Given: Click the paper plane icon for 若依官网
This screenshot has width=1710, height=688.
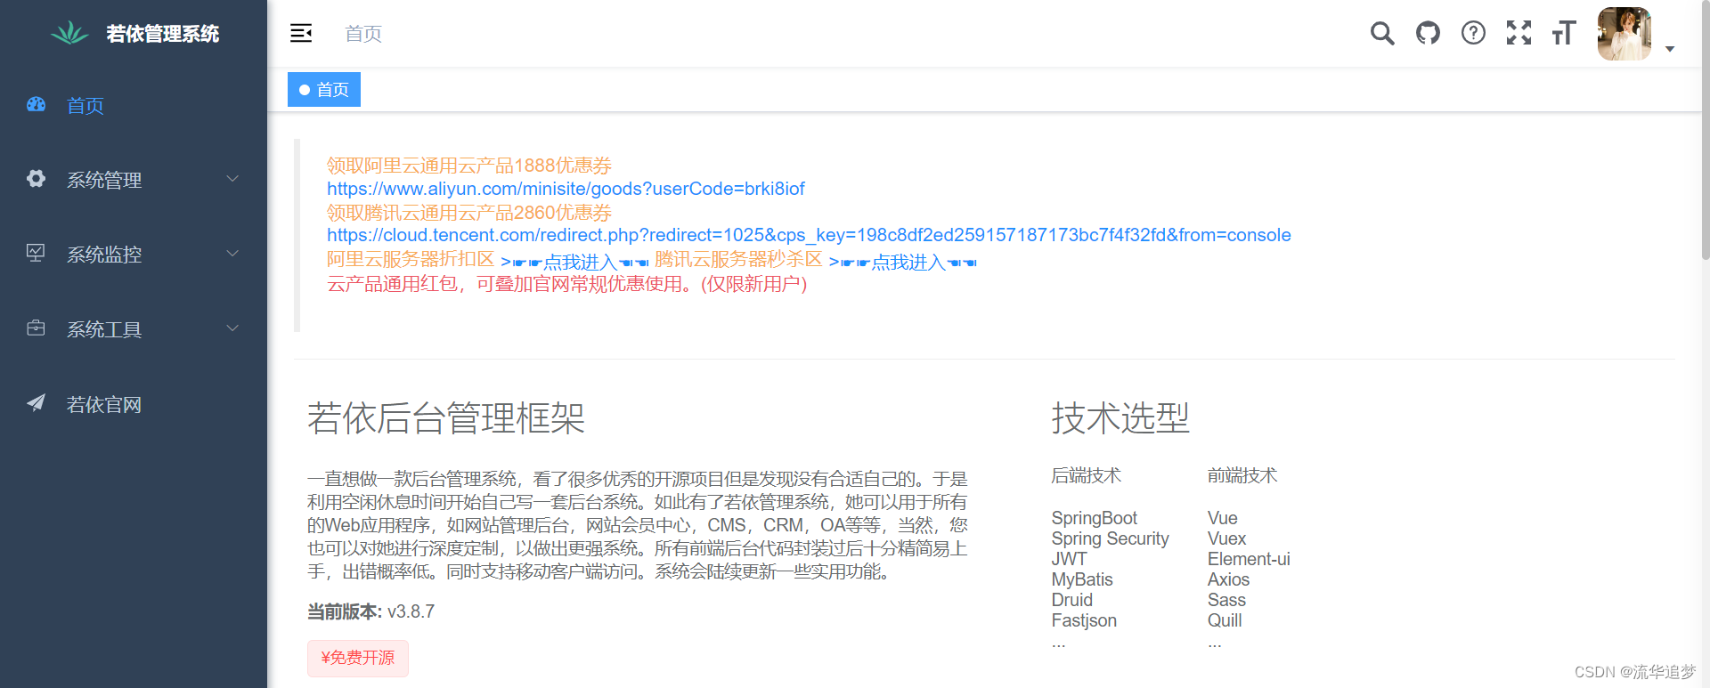Looking at the screenshot, I should 36,403.
